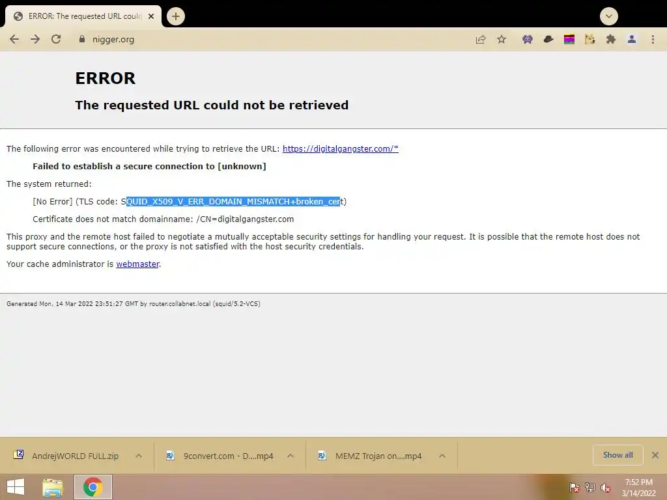The image size is (667, 500).
Task: Open the Extensions puzzle piece menu
Action: (611, 40)
